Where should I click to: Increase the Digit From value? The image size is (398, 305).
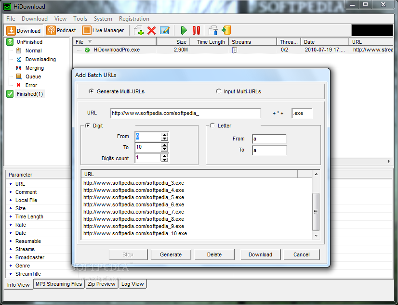(x=164, y=135)
